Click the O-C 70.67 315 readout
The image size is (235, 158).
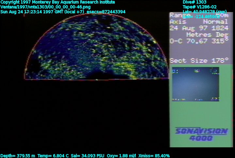tap(199, 41)
